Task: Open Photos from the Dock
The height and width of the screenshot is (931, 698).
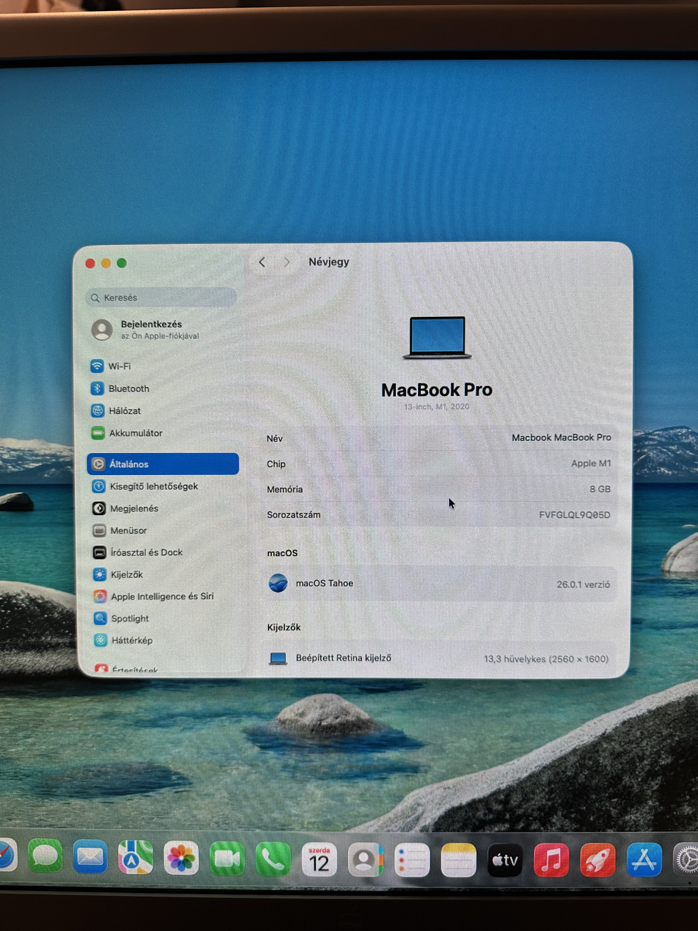Action: [181, 858]
